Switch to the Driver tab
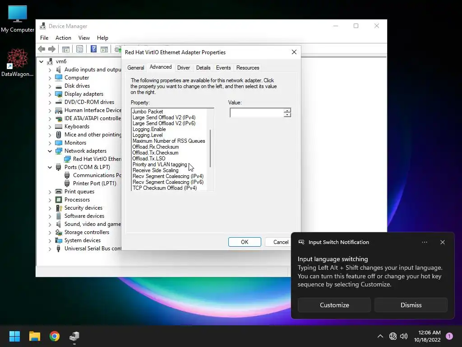Screen dimensions: 462x347 184,68
